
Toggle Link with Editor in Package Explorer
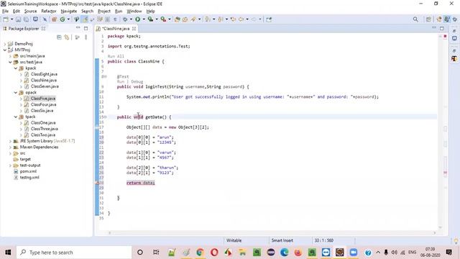point(67,37)
